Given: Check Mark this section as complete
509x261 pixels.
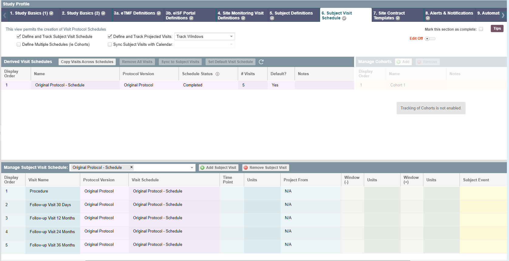Looking at the screenshot, I should click(481, 29).
